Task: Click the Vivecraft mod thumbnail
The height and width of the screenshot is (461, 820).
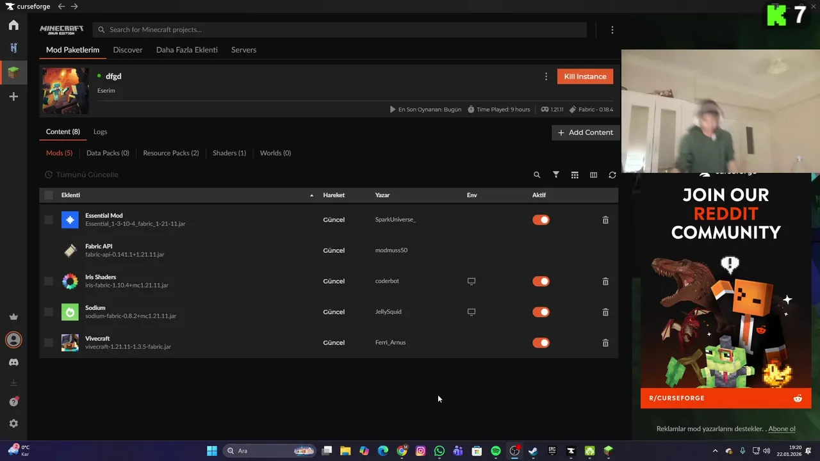Action: [x=70, y=343]
